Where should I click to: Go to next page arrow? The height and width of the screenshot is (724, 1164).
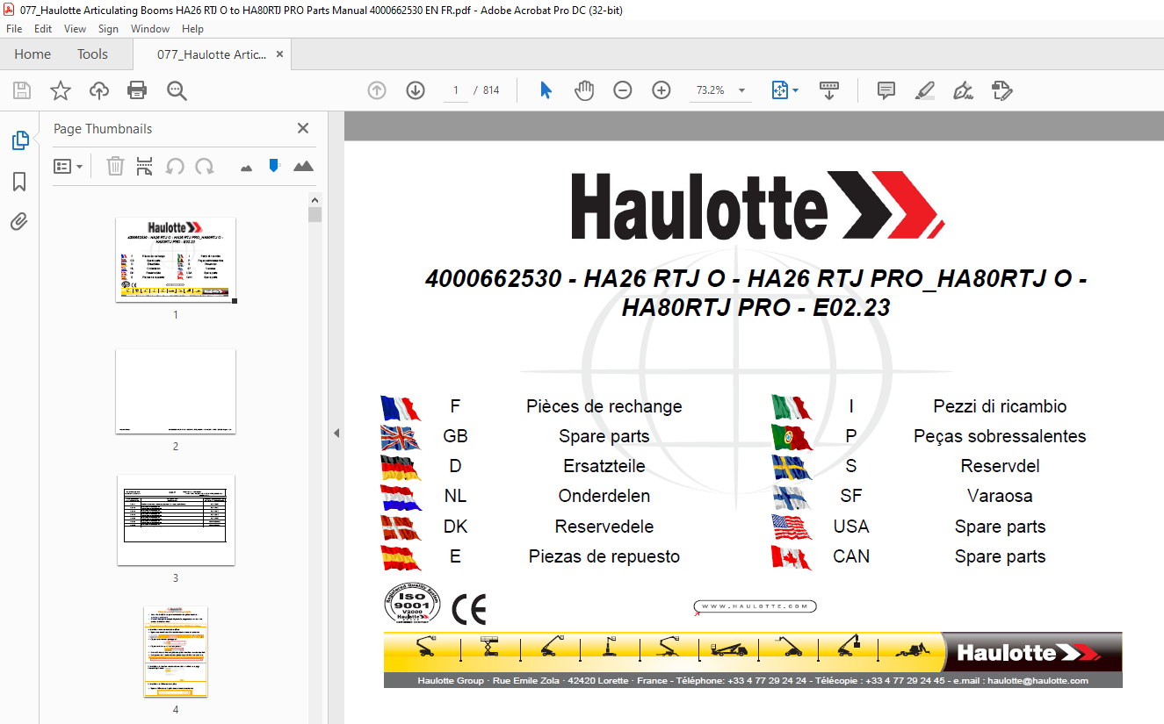click(x=416, y=90)
